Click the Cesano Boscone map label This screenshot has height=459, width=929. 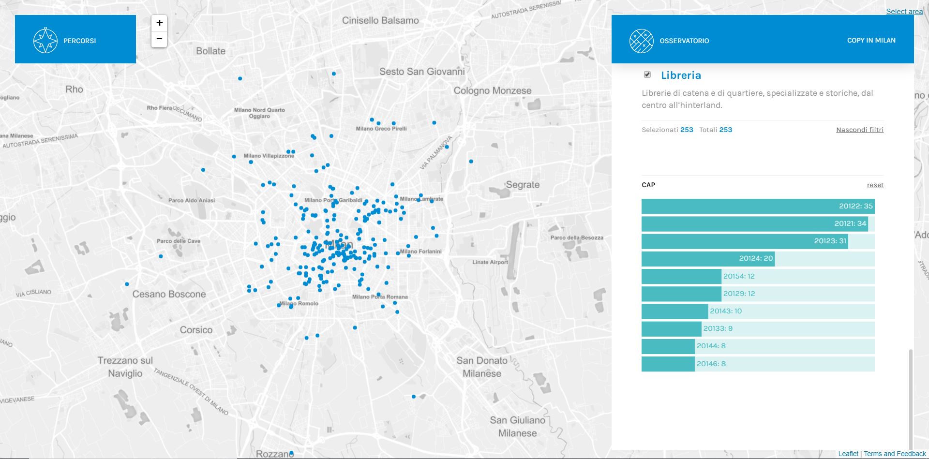click(169, 294)
